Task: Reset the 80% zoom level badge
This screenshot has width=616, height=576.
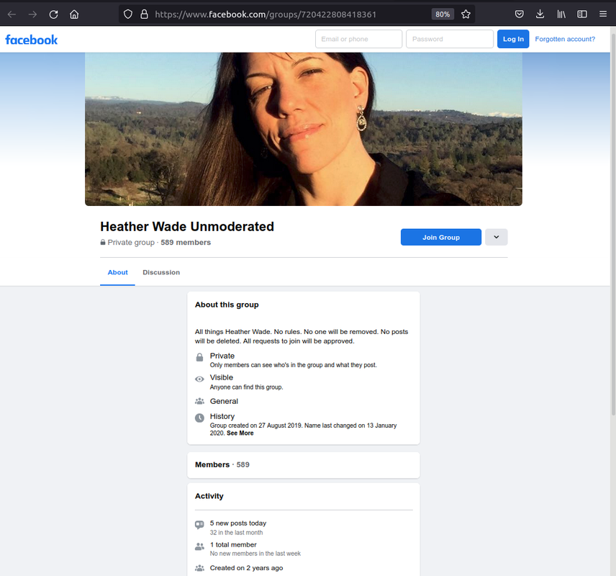Action: [x=443, y=14]
